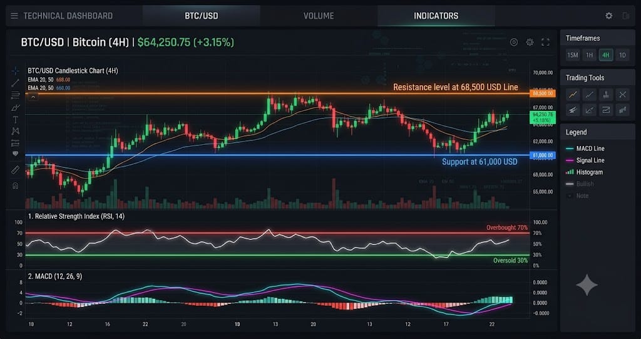Click the green current price axis tag

coord(543,118)
